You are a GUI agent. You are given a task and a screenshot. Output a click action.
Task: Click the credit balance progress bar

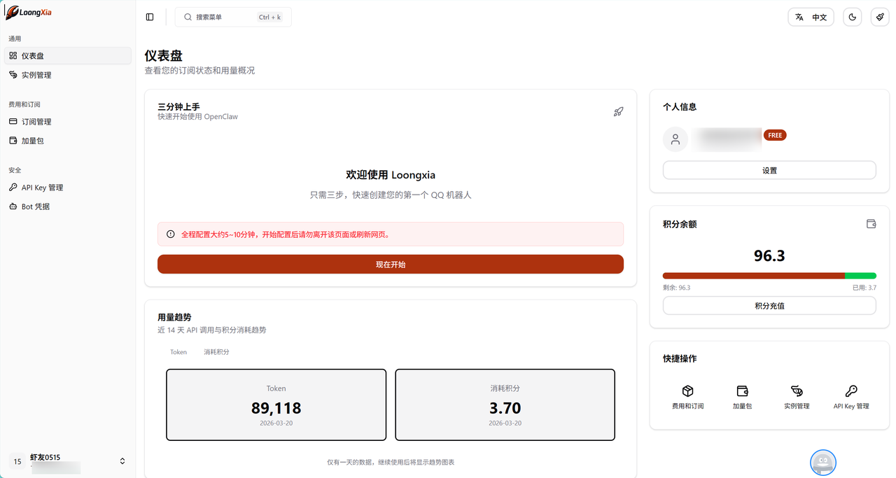click(x=769, y=276)
